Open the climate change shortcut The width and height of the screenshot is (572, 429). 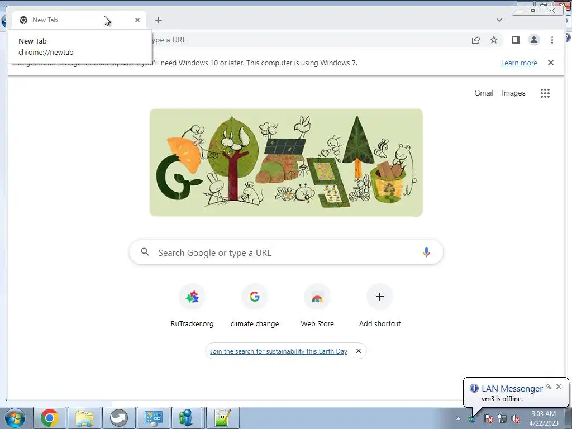click(x=255, y=306)
